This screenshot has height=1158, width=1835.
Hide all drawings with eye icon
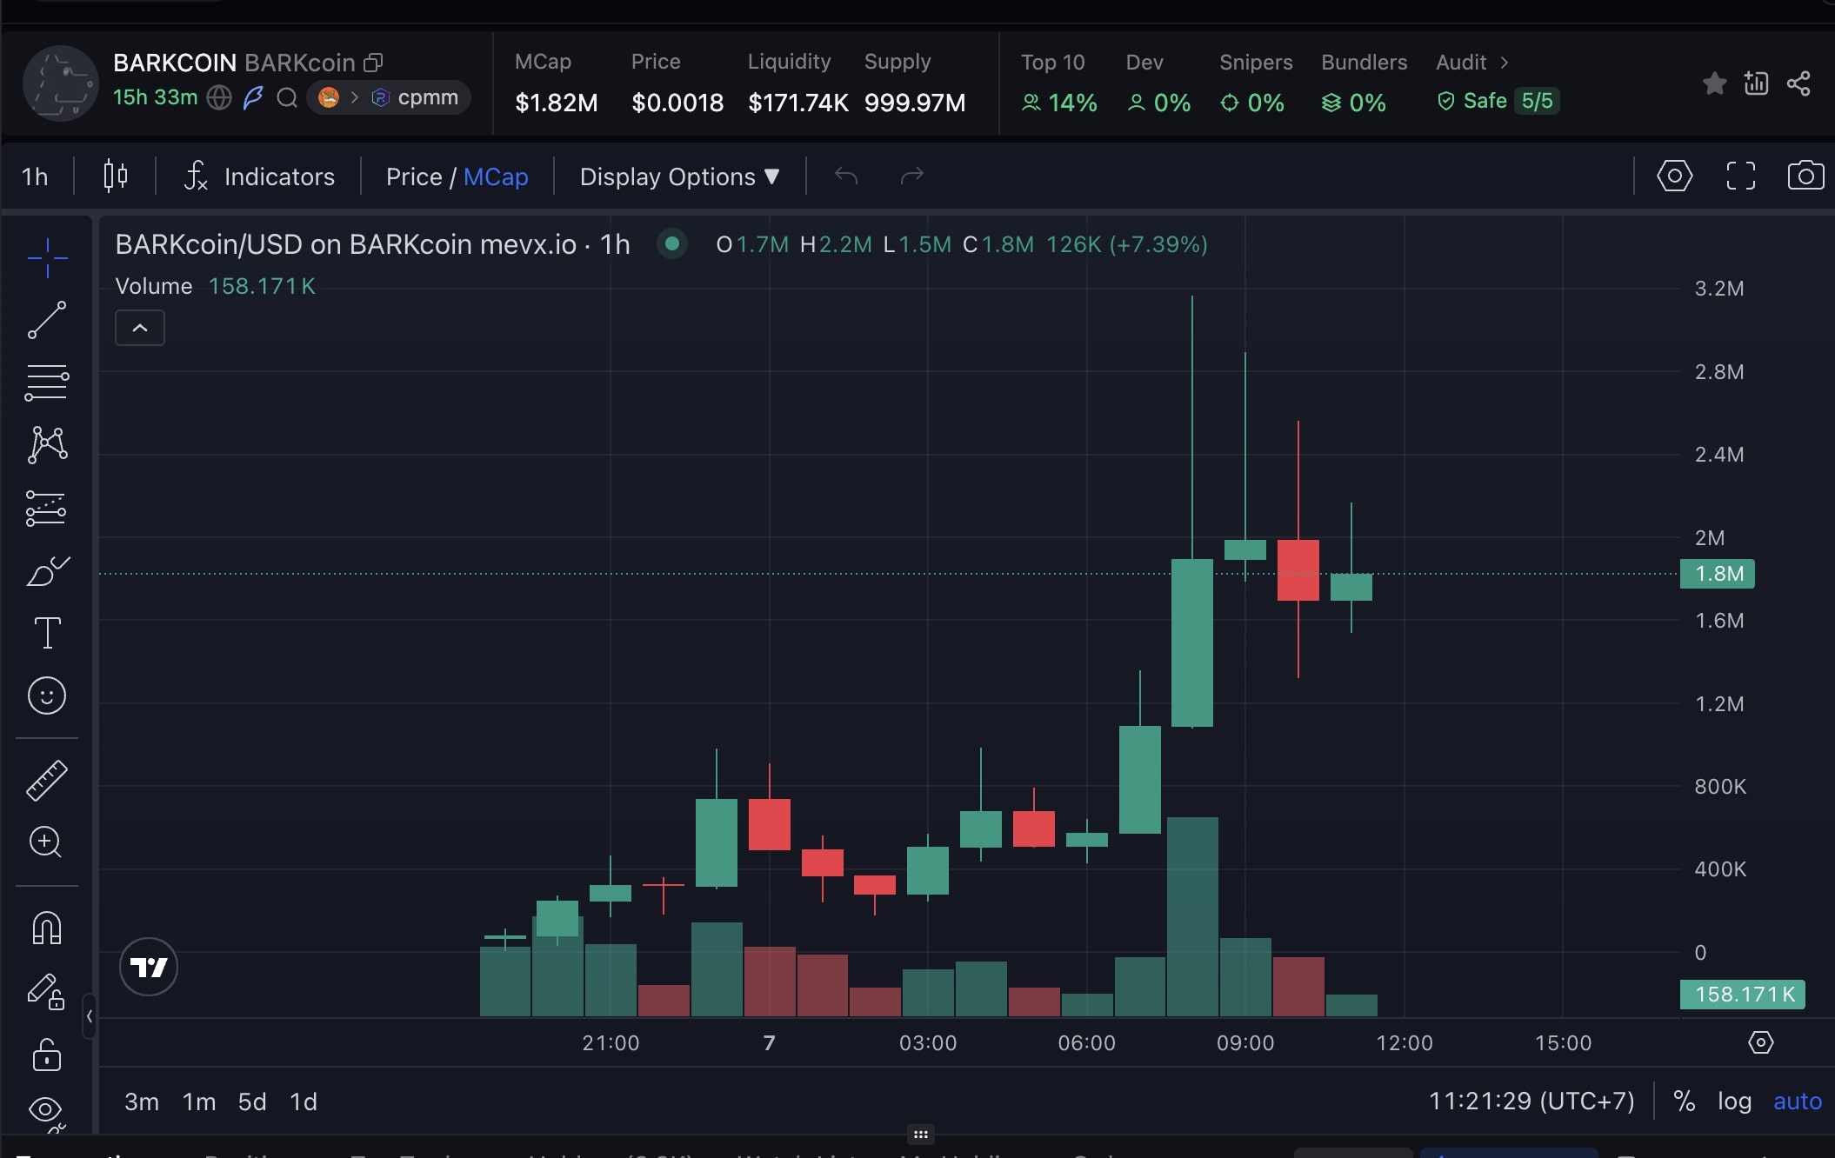tap(47, 1110)
